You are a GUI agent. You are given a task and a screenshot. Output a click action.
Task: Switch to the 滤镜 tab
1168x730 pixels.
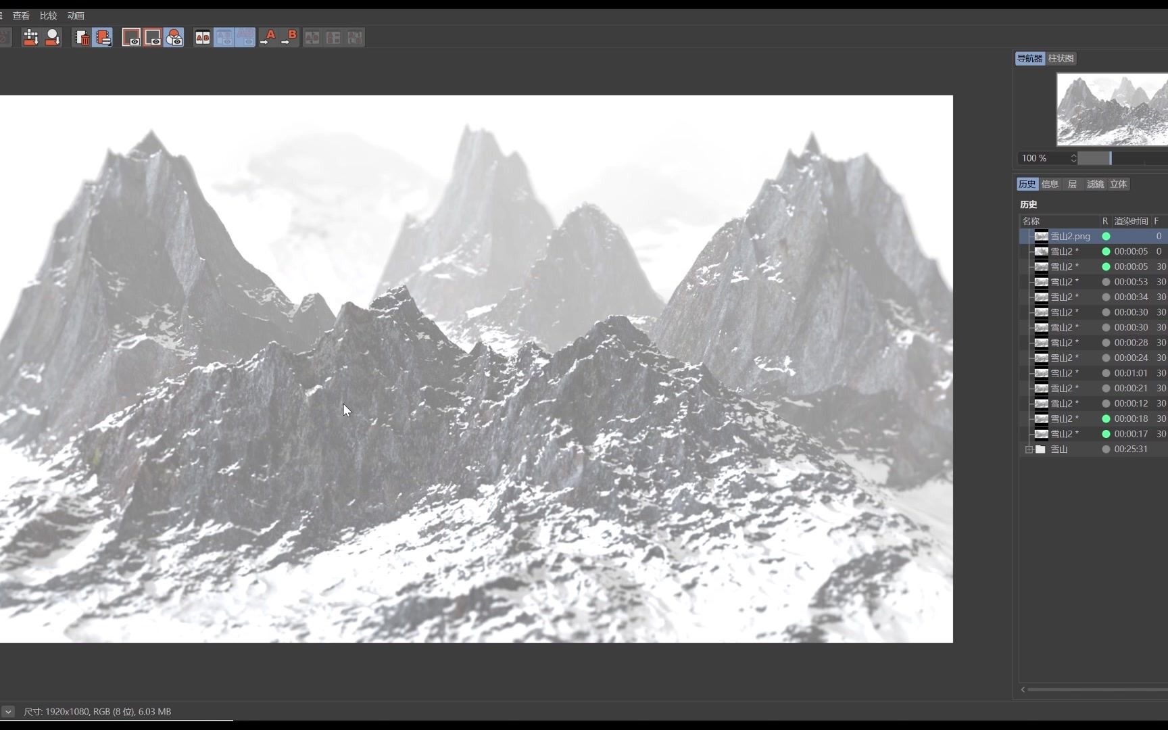pos(1096,183)
